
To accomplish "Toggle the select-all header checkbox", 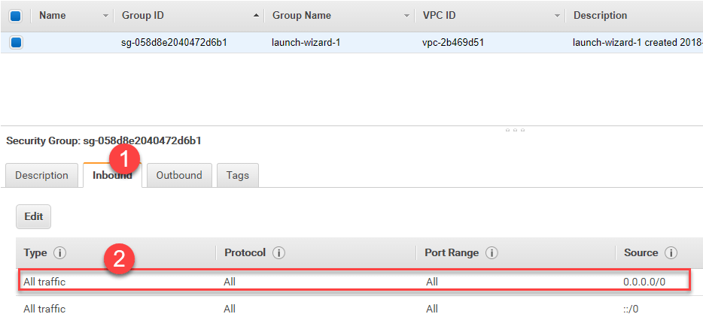I will click(16, 15).
